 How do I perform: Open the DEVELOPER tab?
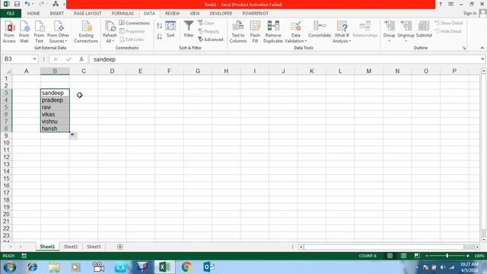(221, 14)
